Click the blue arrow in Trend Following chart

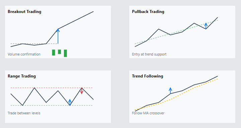(x=170, y=90)
